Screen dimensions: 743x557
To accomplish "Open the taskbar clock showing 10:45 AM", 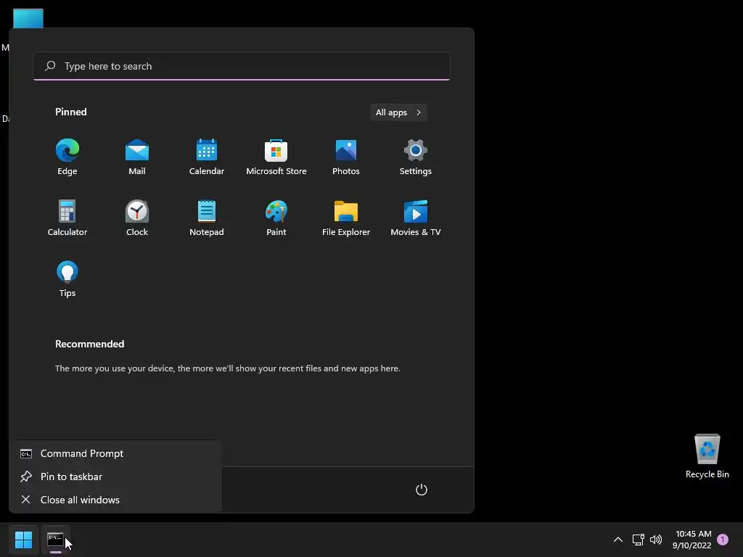I will tap(692, 540).
